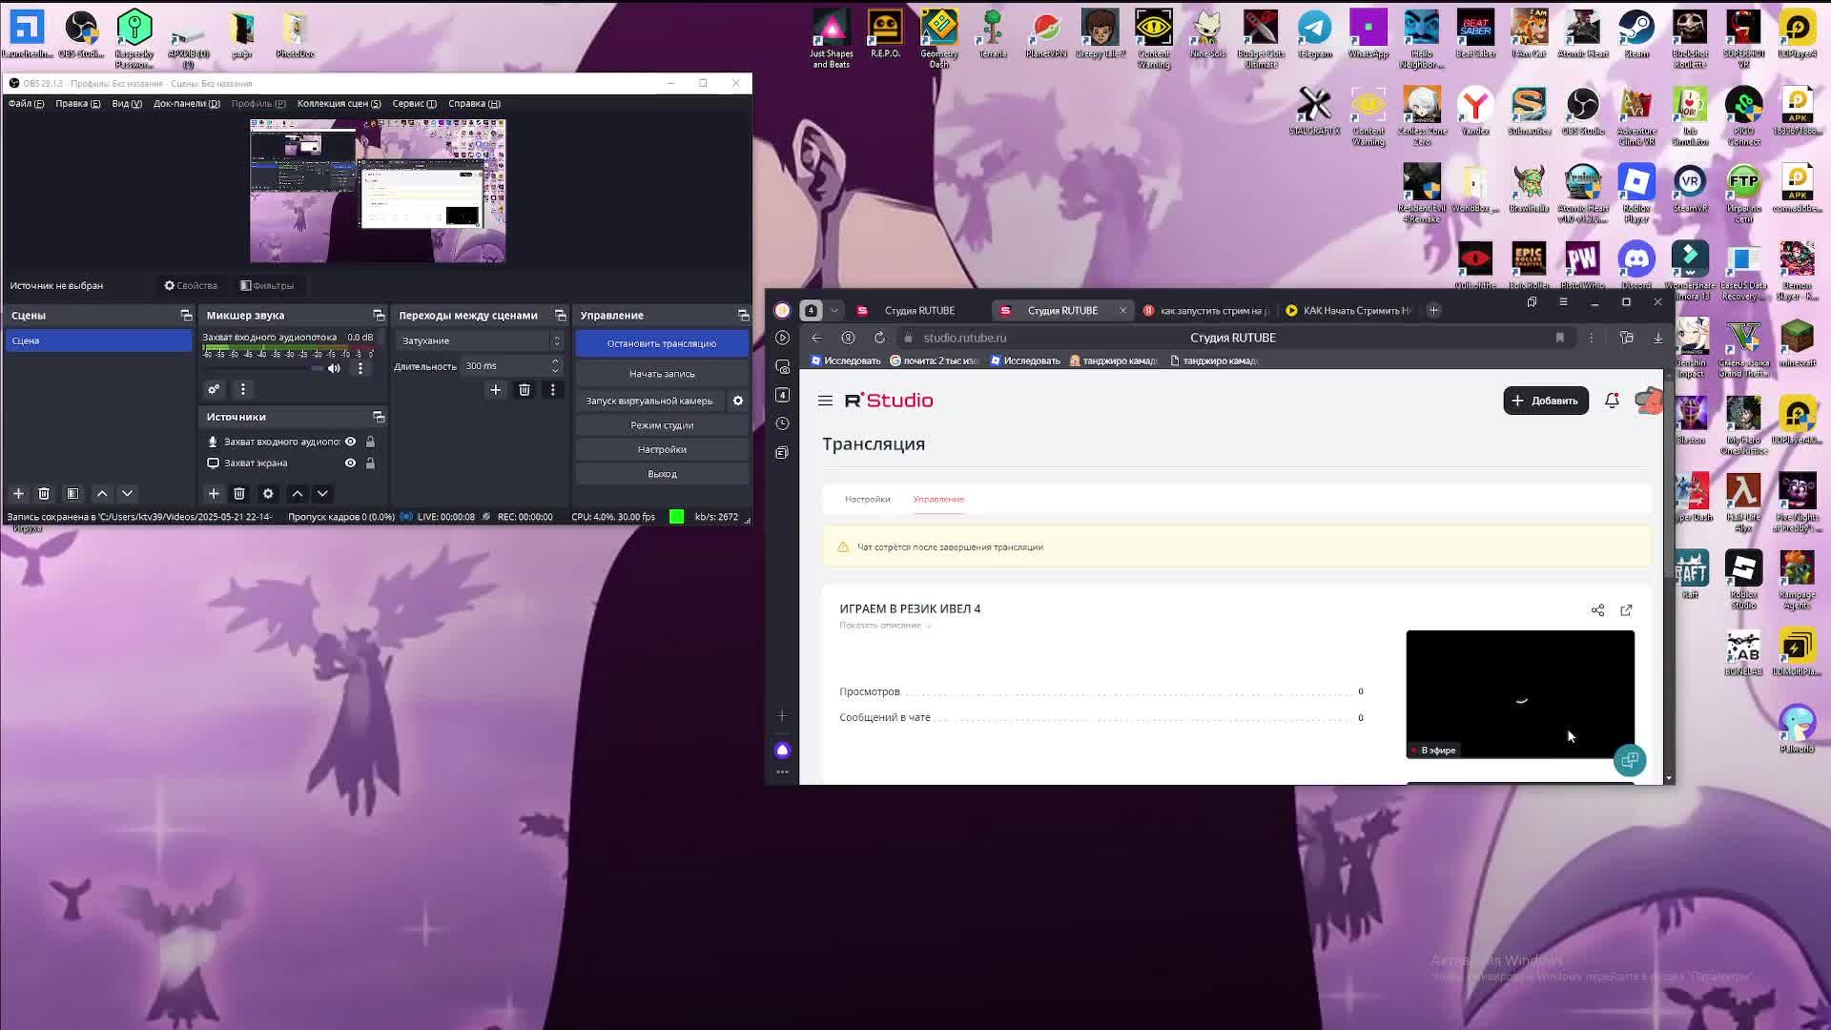Open OBS Настройки button in Controls
1831x1030 pixels.
(662, 449)
